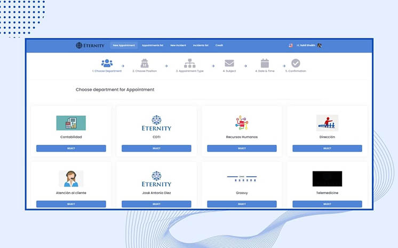The height and width of the screenshot is (248, 398).
Task: Open the New Appointment tab
Action: tap(124, 45)
